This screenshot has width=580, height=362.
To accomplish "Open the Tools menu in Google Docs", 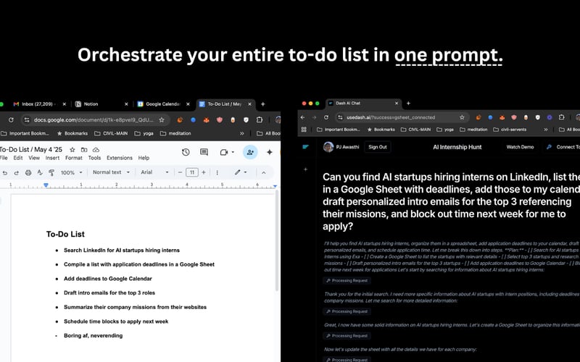I will tap(94, 158).
